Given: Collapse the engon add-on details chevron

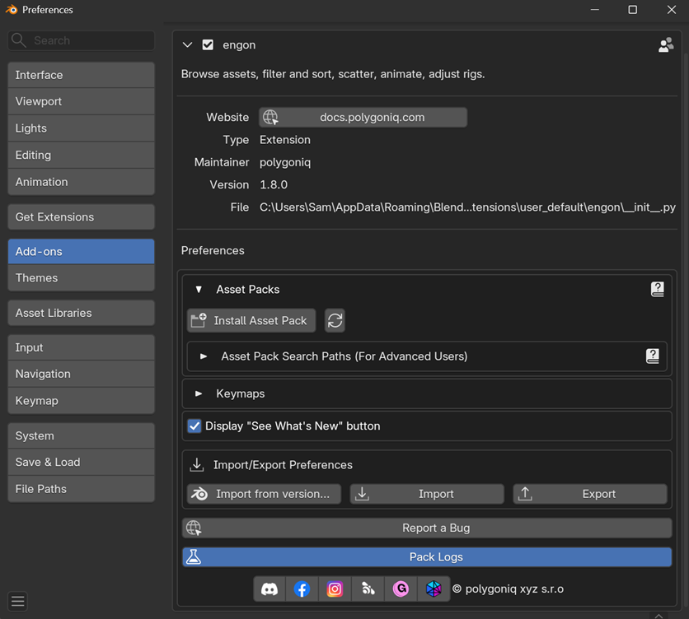Looking at the screenshot, I should coord(187,44).
